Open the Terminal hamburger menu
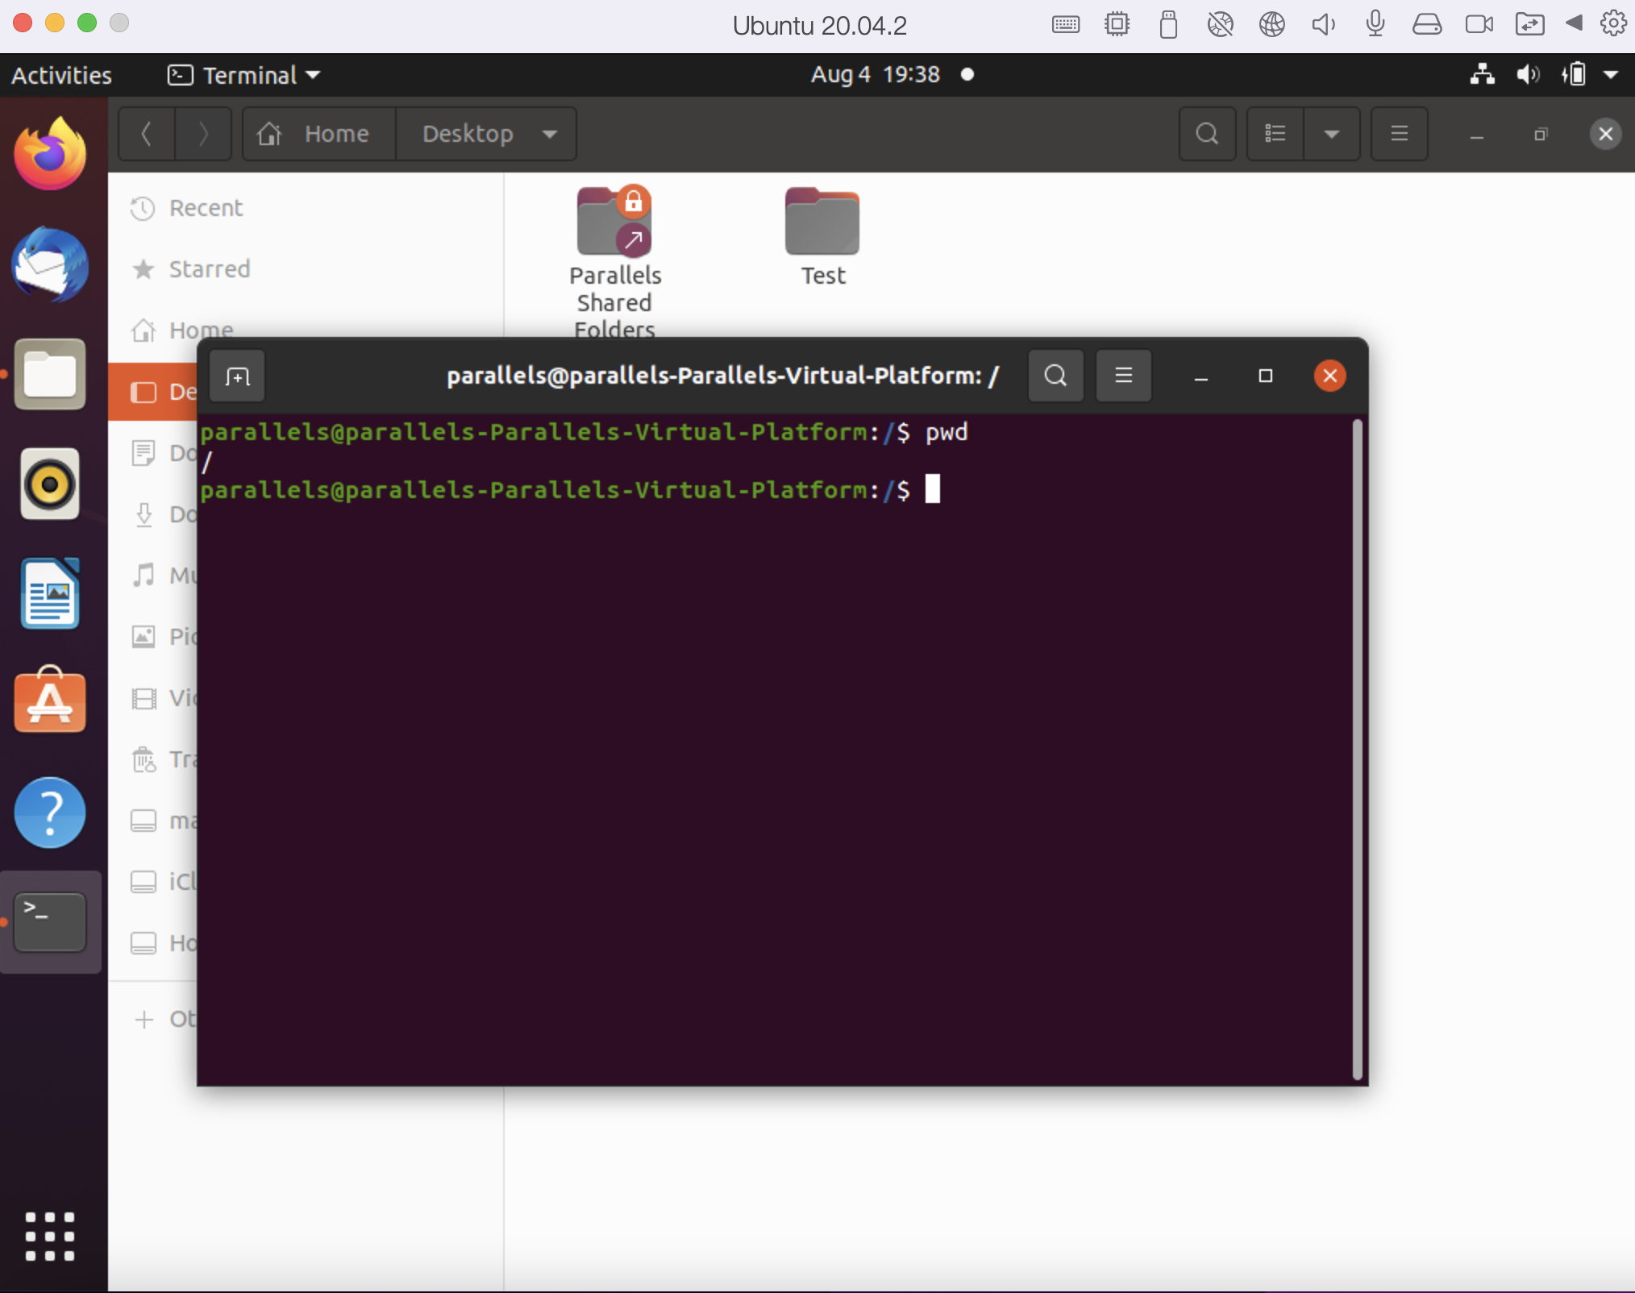The width and height of the screenshot is (1635, 1293). click(1123, 376)
